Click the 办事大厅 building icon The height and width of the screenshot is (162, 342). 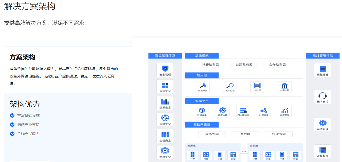pyautogui.click(x=284, y=86)
